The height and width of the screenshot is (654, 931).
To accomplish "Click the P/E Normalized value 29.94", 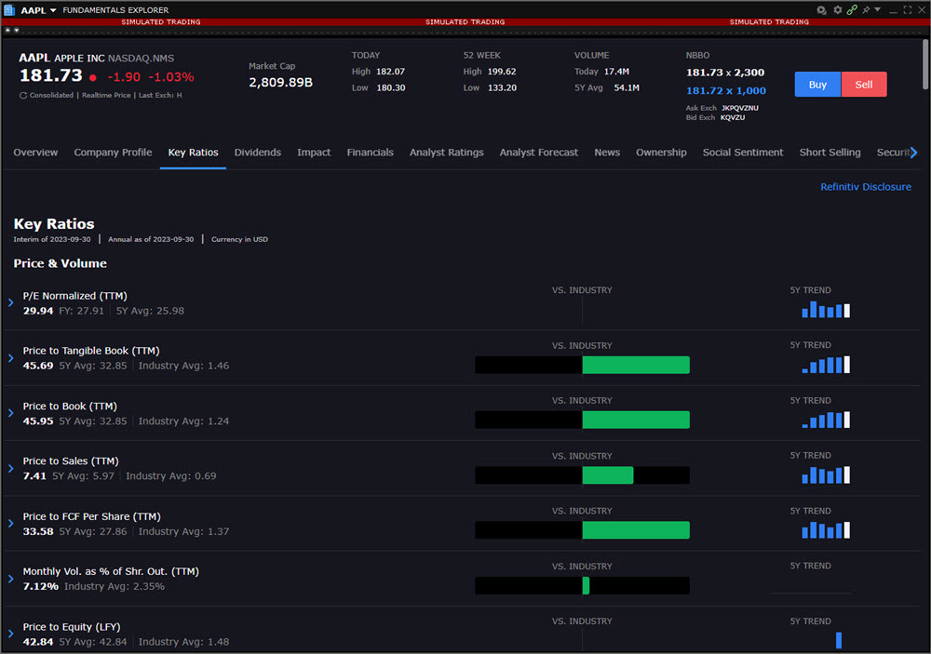I will click(x=38, y=311).
